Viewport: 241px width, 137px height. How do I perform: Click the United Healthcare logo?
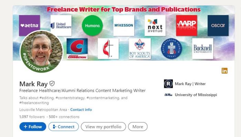point(61,25)
